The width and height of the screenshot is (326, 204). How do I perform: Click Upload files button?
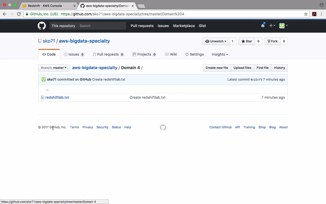[x=242, y=68]
